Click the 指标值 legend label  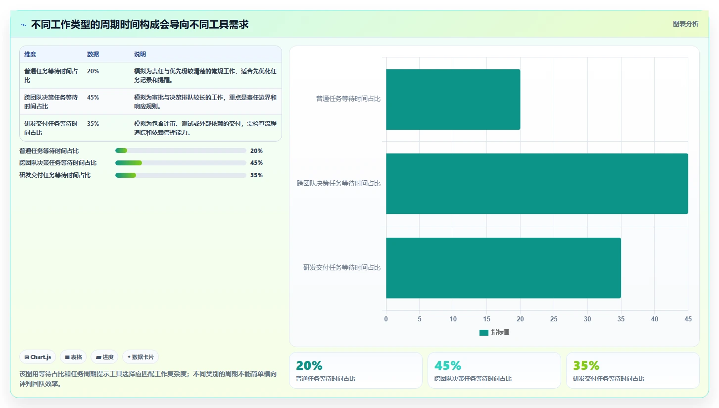click(x=500, y=332)
